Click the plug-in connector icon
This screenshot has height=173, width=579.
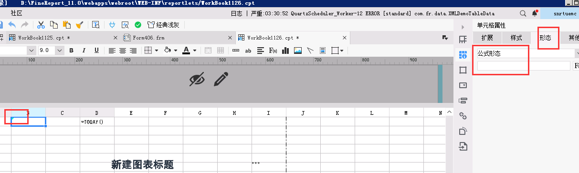click(x=112, y=24)
